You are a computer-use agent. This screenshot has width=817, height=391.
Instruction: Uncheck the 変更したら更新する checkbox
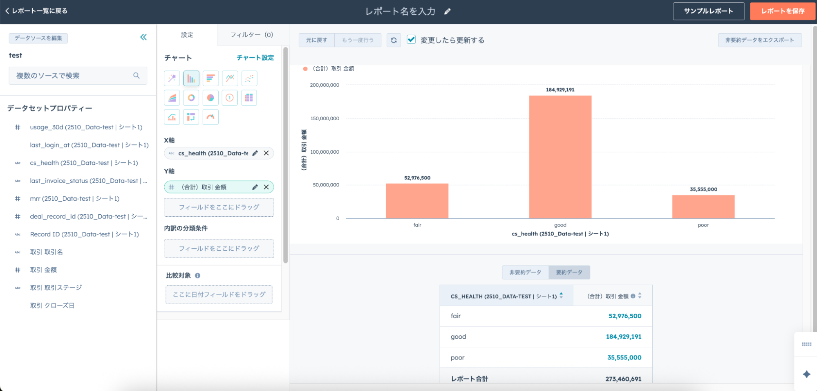(x=411, y=40)
